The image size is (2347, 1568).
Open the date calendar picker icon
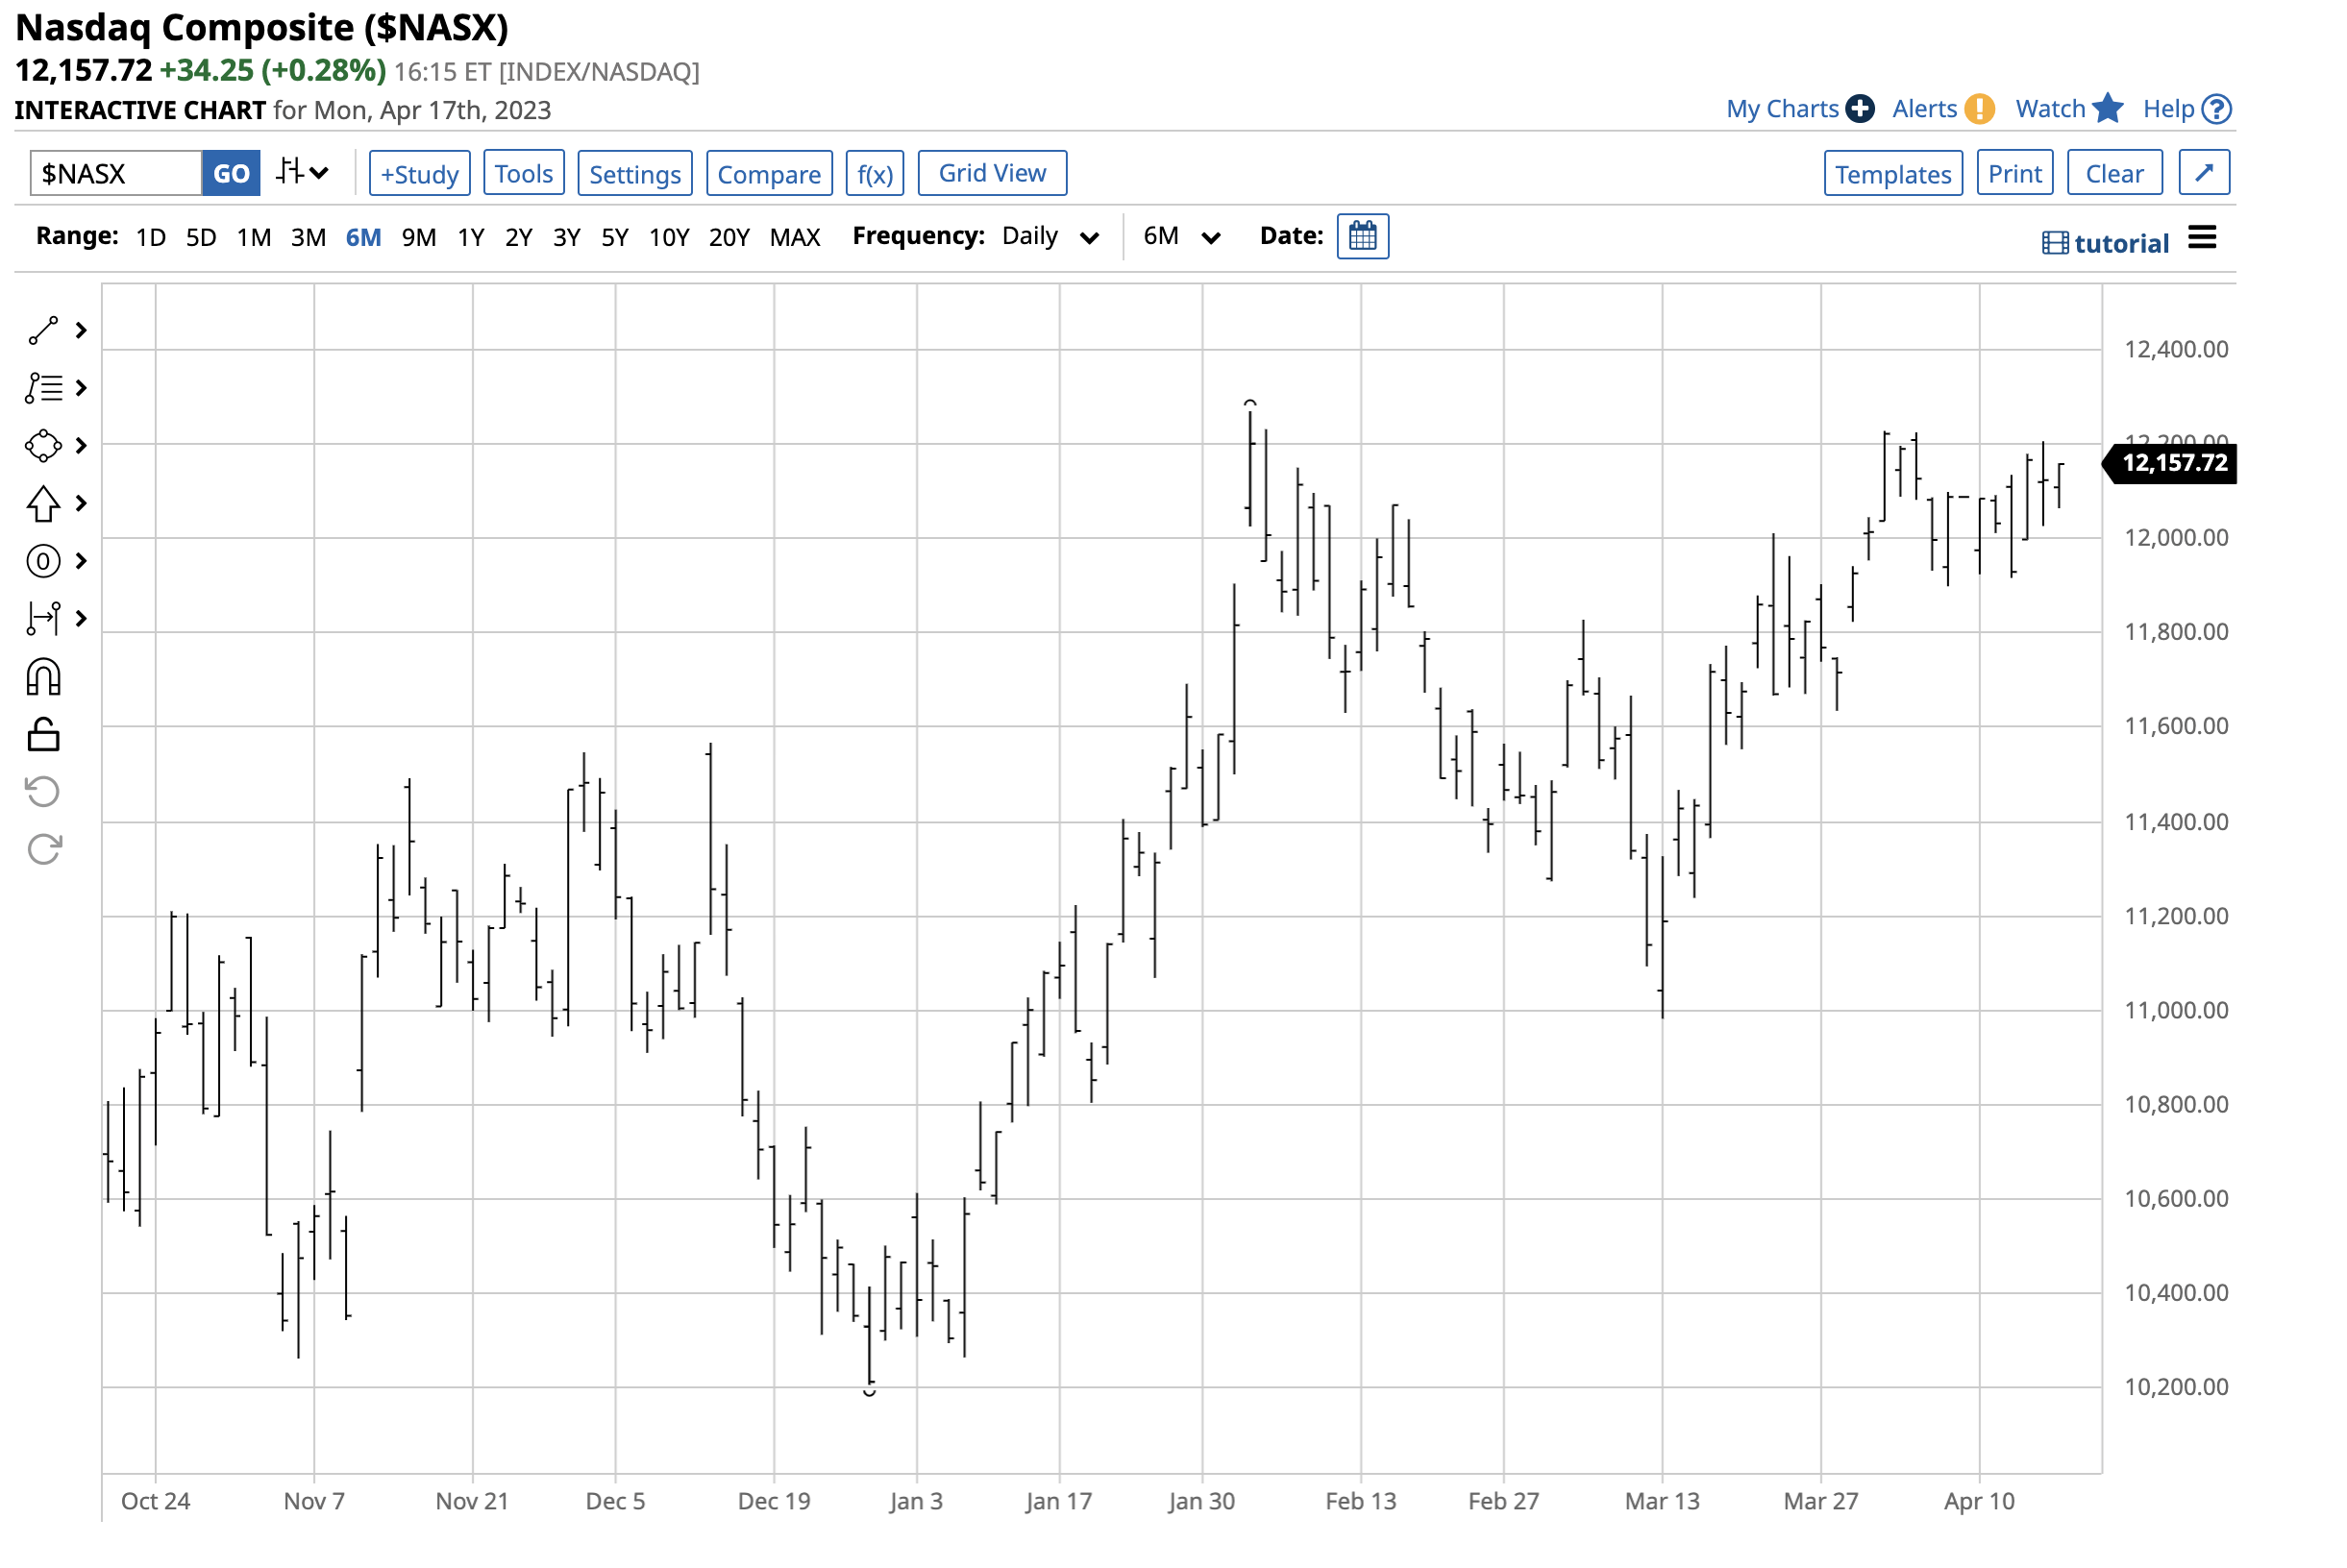coord(1363,237)
